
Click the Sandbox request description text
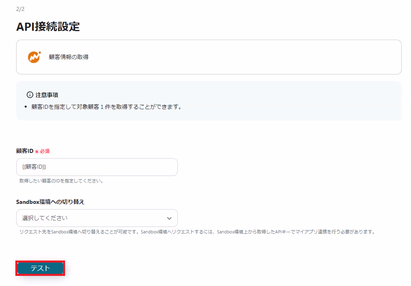198,232
